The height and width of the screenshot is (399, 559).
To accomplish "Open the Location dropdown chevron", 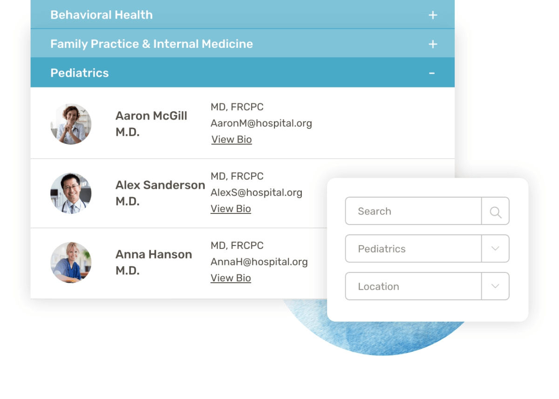I will coord(495,286).
